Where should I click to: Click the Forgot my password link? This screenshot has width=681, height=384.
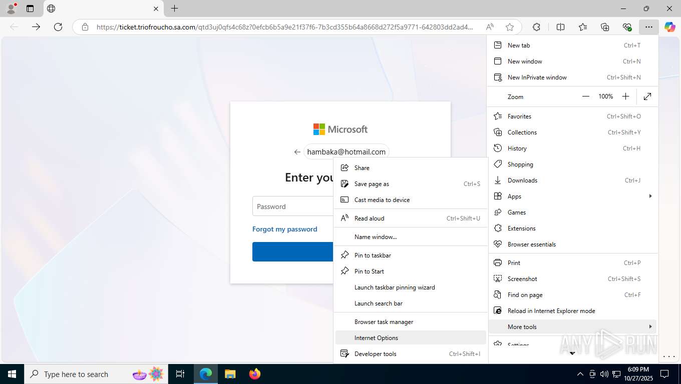[284, 229]
